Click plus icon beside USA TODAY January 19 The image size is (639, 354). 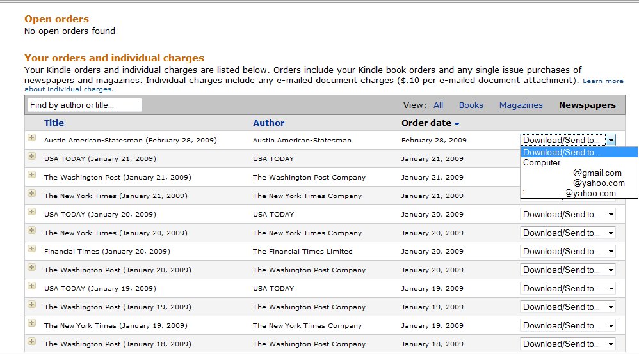tap(31, 286)
